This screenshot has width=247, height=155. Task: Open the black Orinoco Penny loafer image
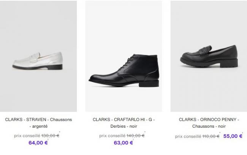[208, 56]
